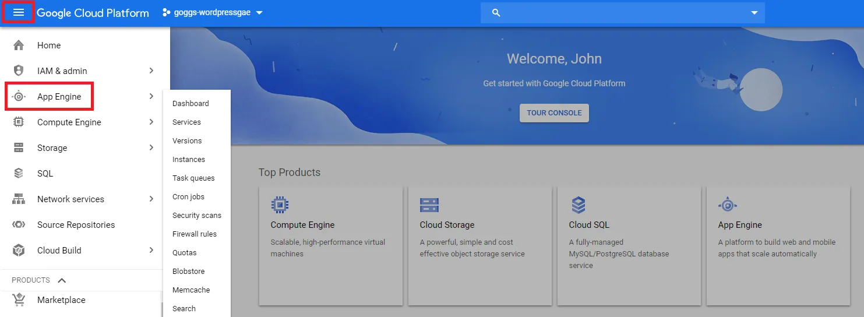Click the Source Repositories icon
This screenshot has width=864, height=317.
(19, 225)
